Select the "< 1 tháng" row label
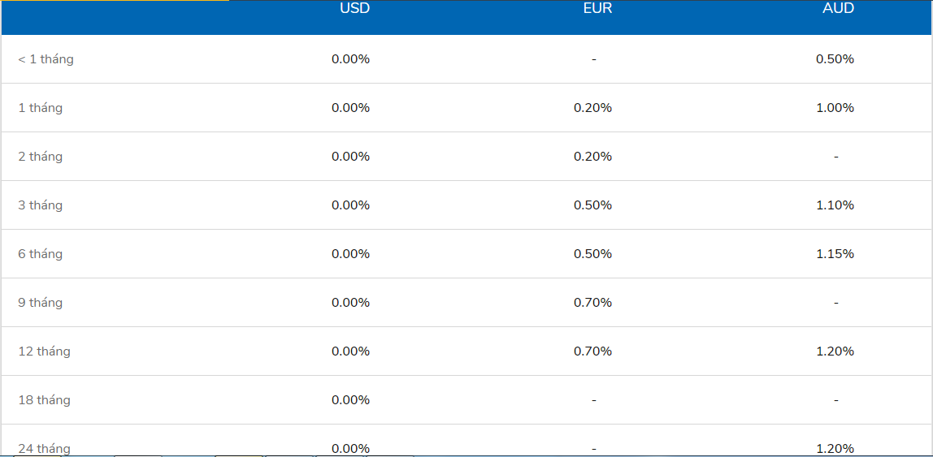Viewport: 933px width, 457px height. 46,59
